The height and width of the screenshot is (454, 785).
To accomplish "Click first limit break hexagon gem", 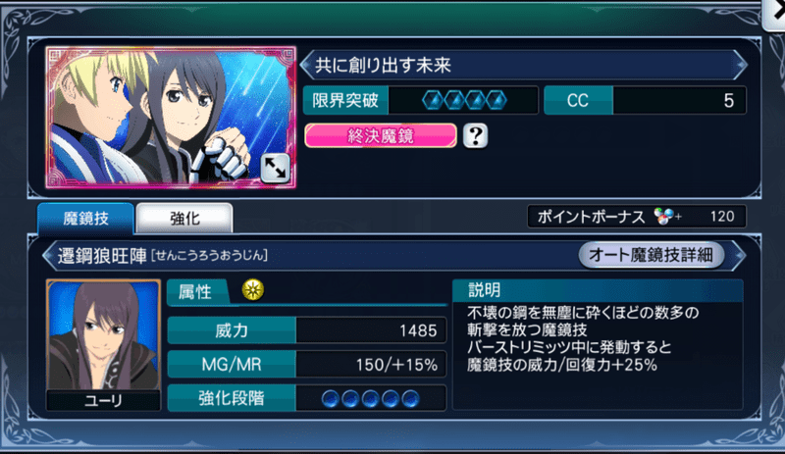I will (432, 101).
